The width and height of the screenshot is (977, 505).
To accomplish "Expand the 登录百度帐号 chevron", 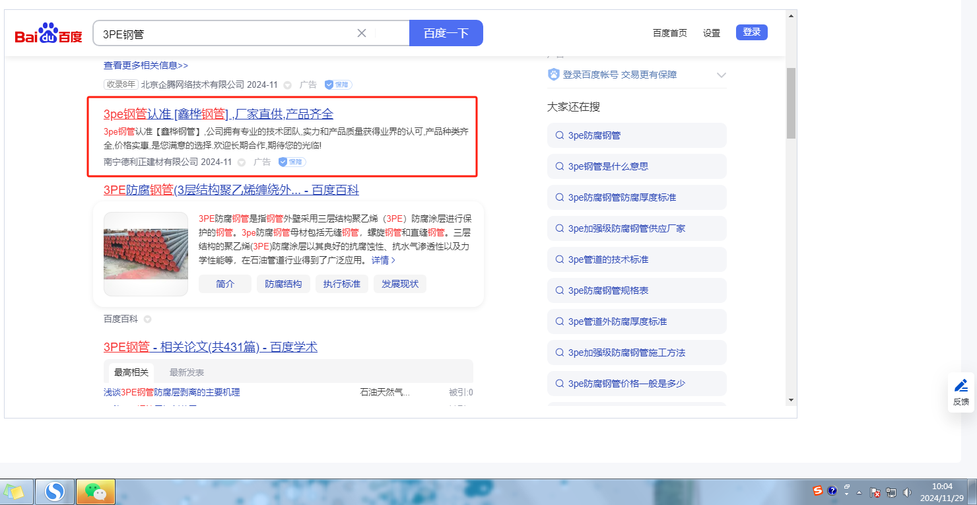I will point(721,75).
